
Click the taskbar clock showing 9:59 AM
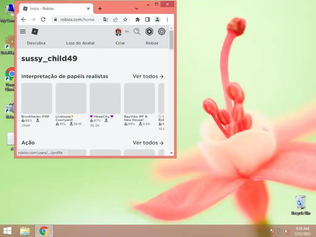click(302, 231)
